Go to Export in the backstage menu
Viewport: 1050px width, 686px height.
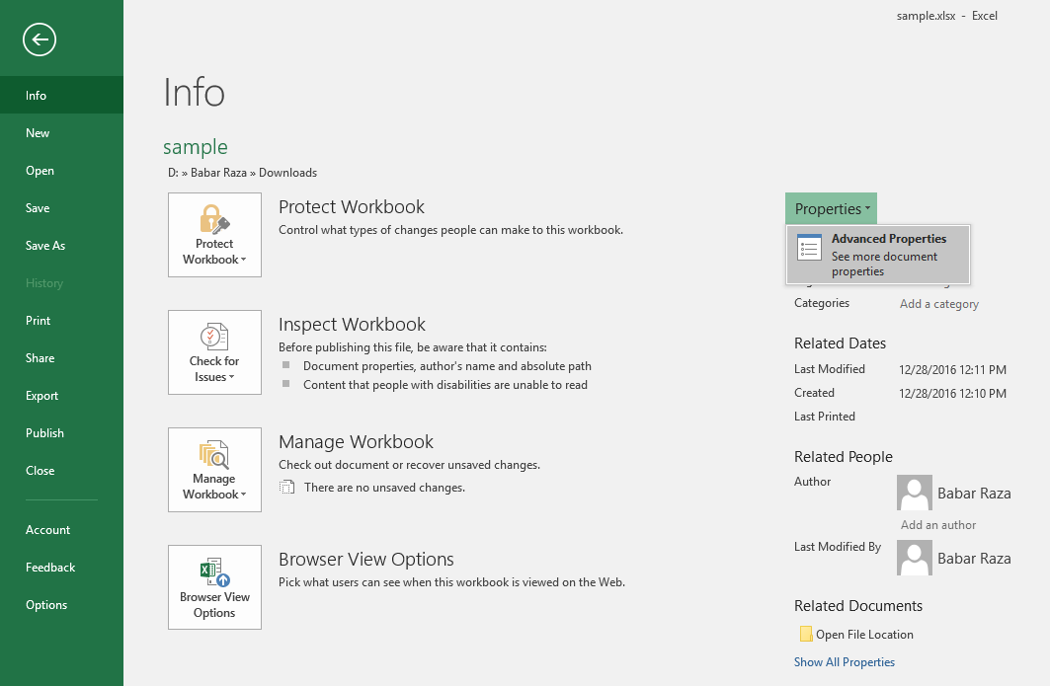click(42, 396)
